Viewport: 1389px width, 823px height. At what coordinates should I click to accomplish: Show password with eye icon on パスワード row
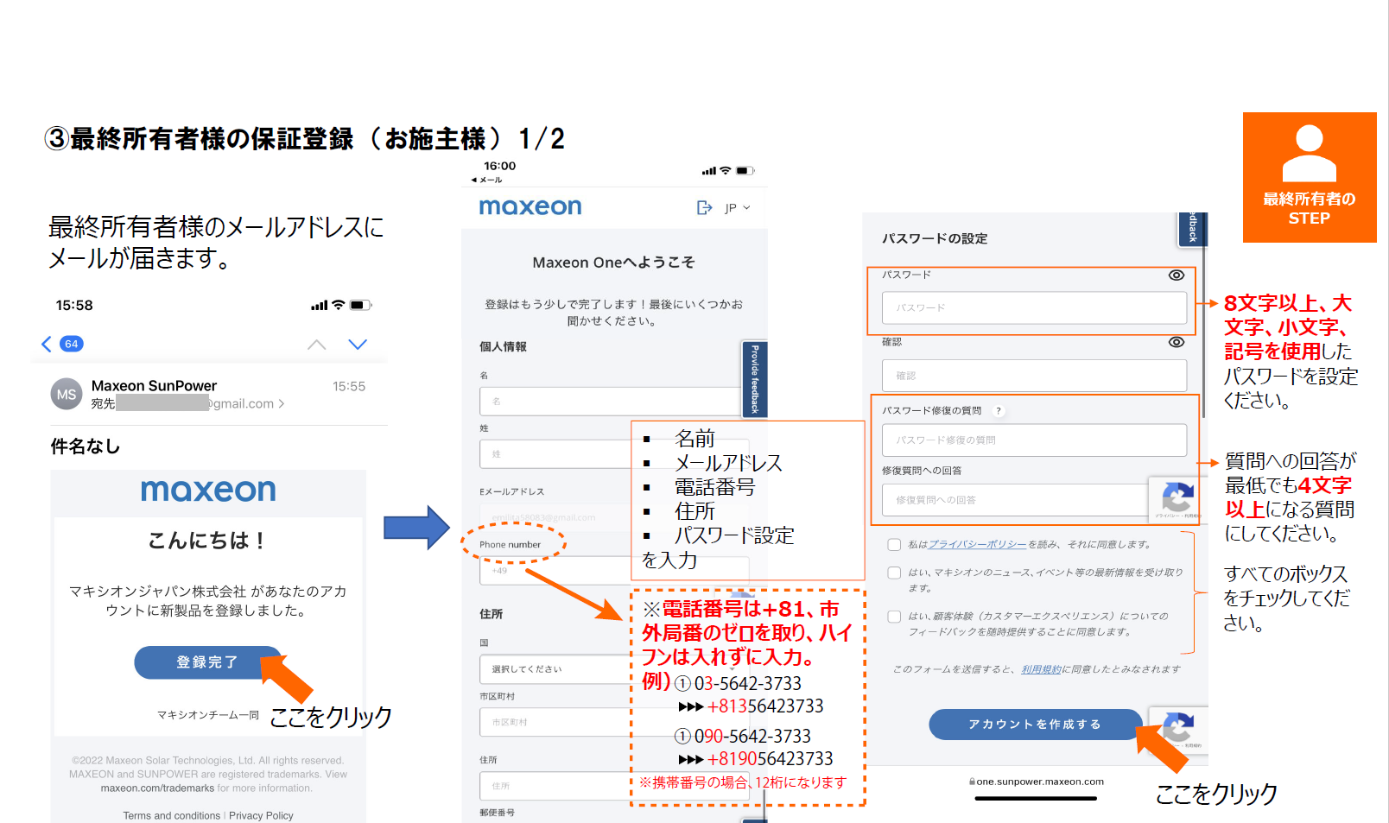pos(1176,275)
